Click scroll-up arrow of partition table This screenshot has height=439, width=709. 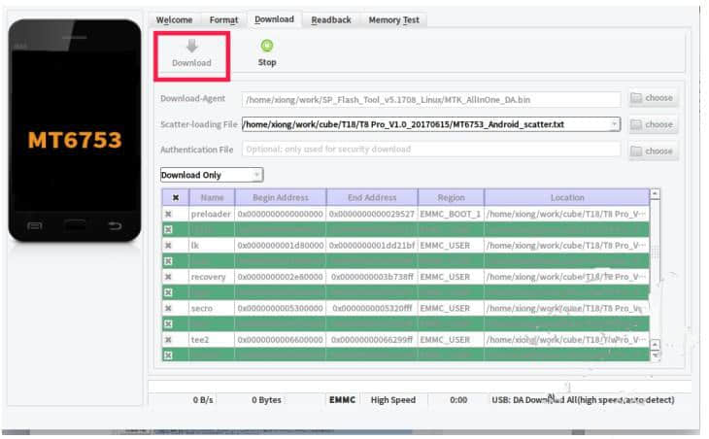(x=655, y=194)
